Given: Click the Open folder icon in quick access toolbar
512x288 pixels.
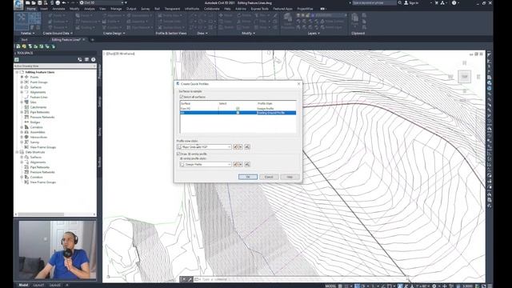Looking at the screenshot, I should 34,3.
